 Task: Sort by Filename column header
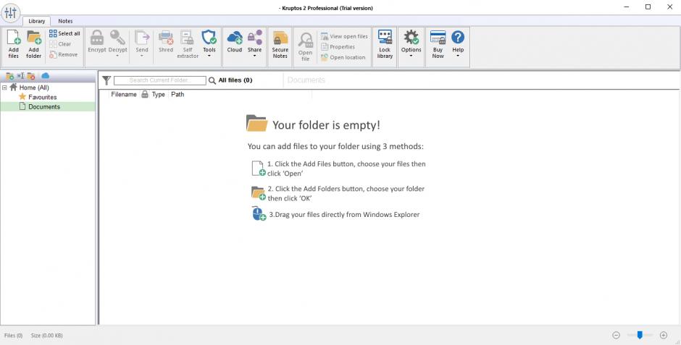(x=123, y=94)
